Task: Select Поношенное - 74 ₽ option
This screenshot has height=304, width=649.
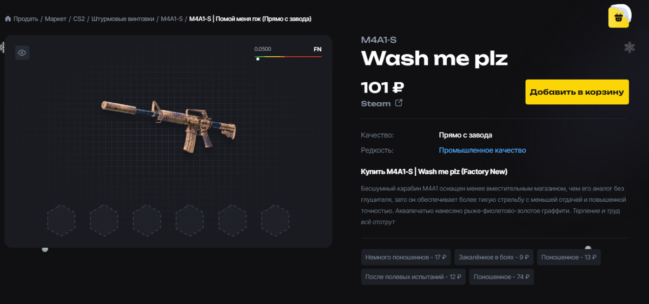Action: tap(501, 276)
